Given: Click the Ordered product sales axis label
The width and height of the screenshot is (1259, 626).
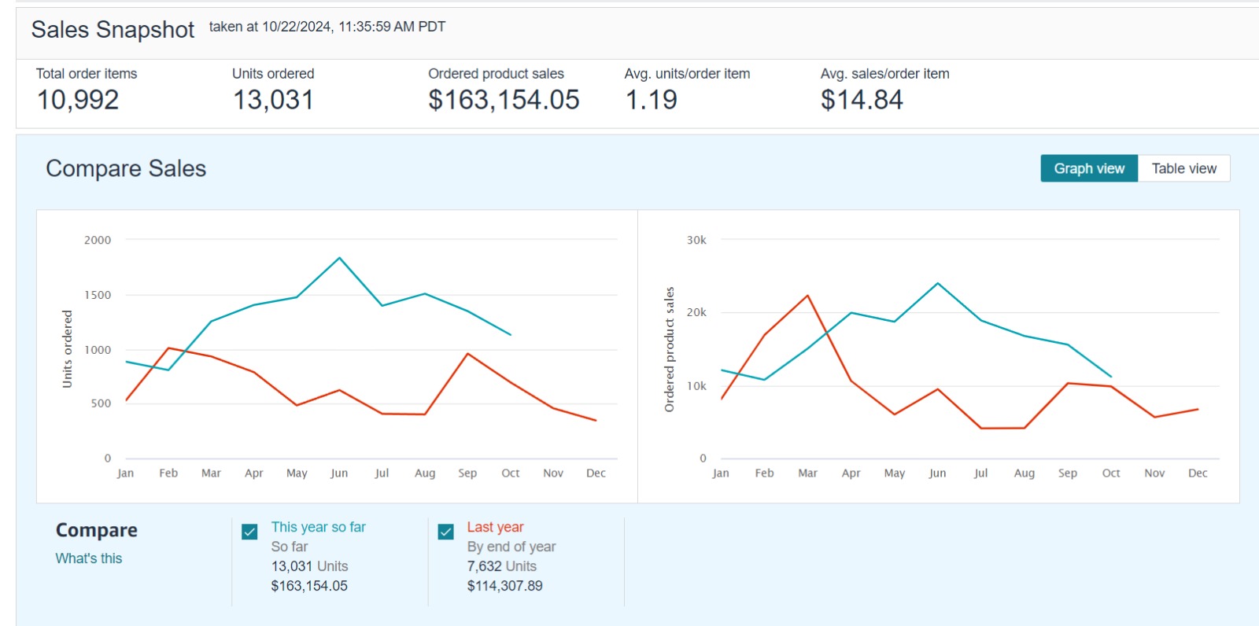Looking at the screenshot, I should [x=669, y=349].
